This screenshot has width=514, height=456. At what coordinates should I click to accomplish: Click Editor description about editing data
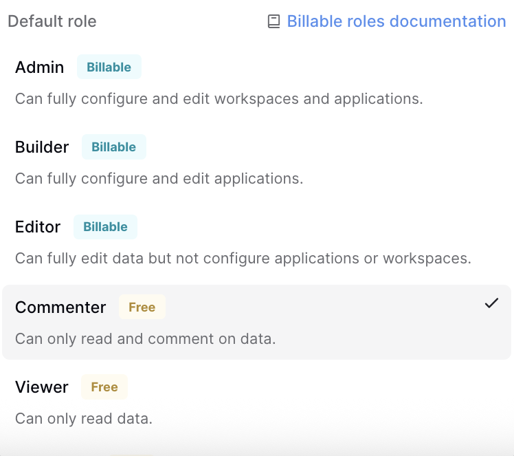(243, 259)
